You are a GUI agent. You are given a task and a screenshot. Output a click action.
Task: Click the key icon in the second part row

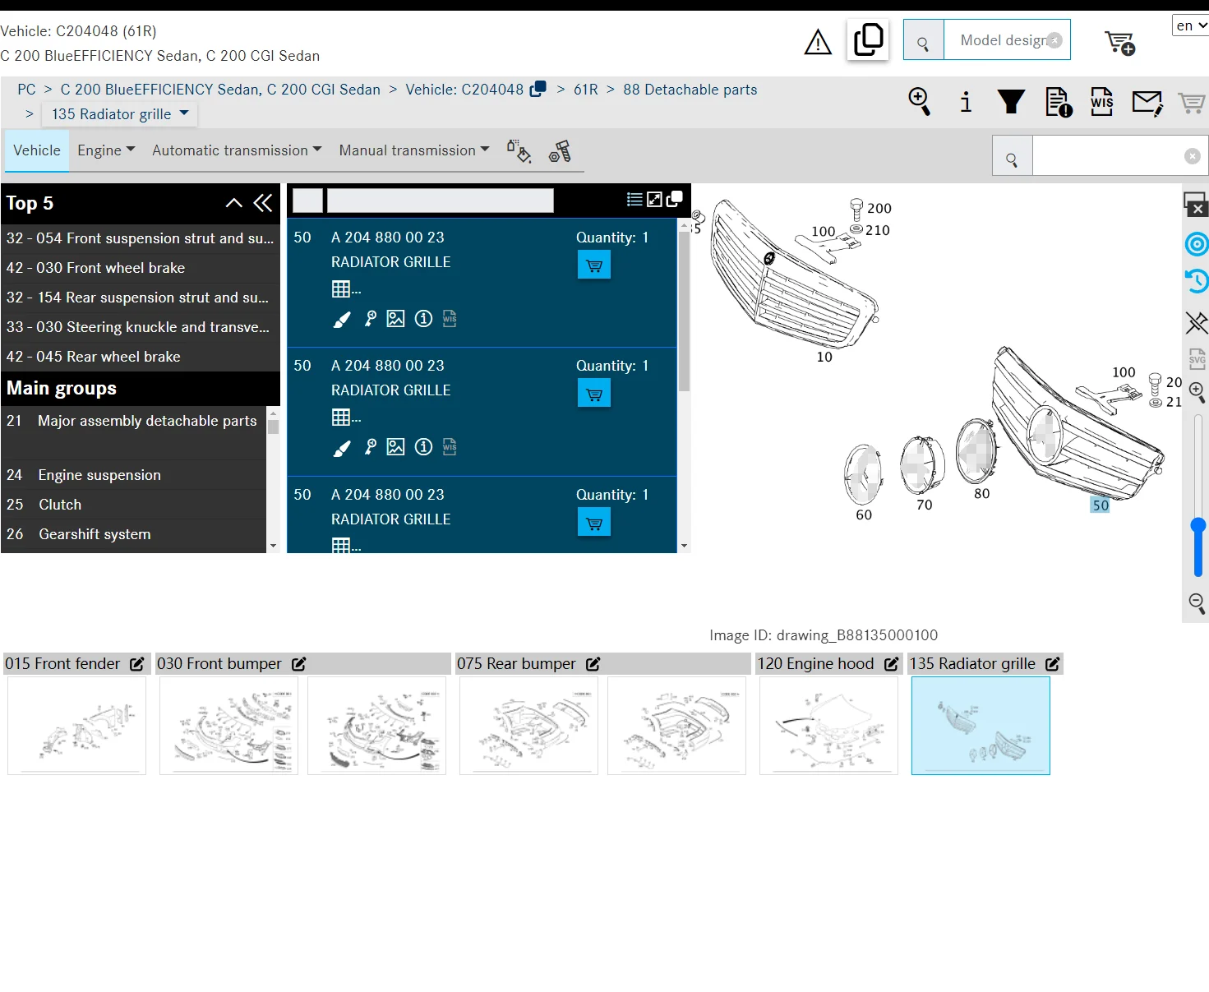(x=371, y=447)
